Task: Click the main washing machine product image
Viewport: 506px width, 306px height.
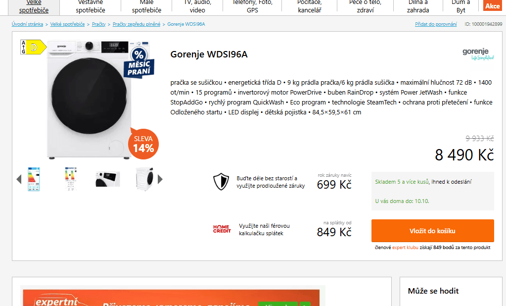Action: [90, 100]
